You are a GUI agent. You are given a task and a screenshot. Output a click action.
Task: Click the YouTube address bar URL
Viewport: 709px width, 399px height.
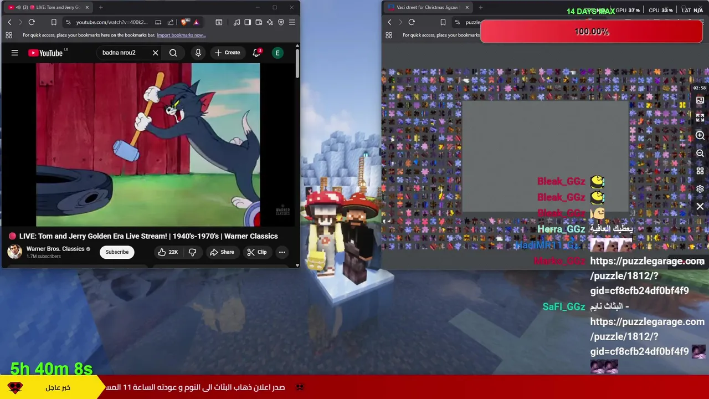pos(112,22)
